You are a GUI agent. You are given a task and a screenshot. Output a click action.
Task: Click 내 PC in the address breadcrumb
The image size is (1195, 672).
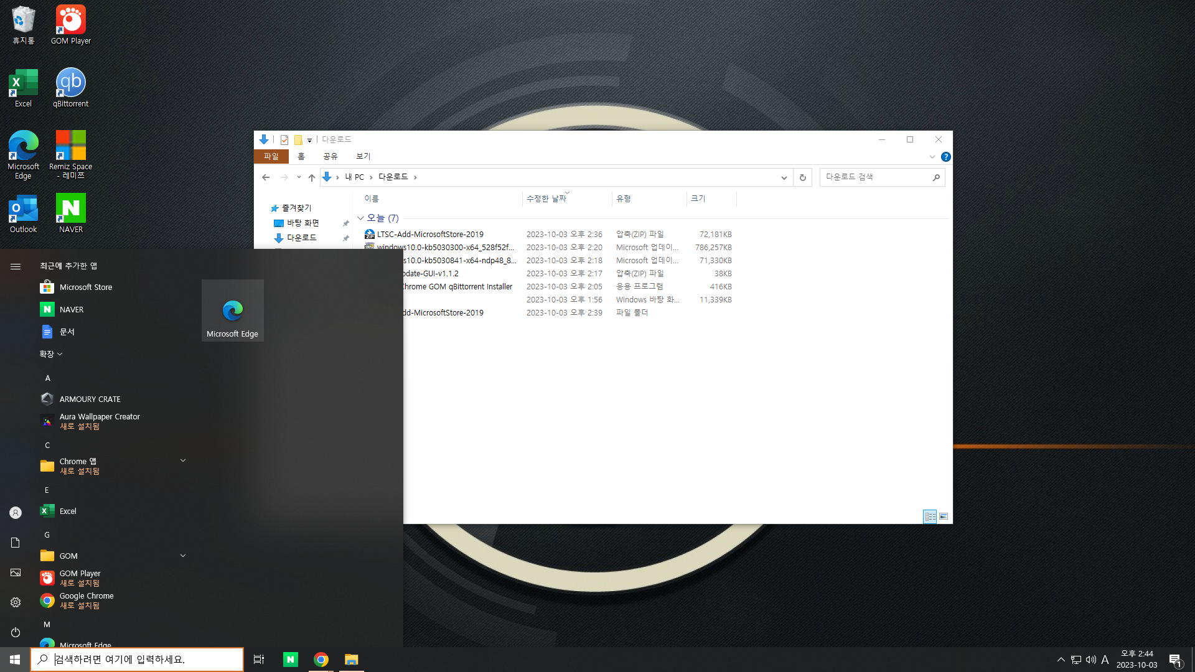click(x=355, y=177)
